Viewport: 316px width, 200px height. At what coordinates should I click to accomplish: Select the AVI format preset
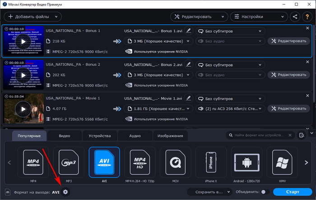coord(104,162)
